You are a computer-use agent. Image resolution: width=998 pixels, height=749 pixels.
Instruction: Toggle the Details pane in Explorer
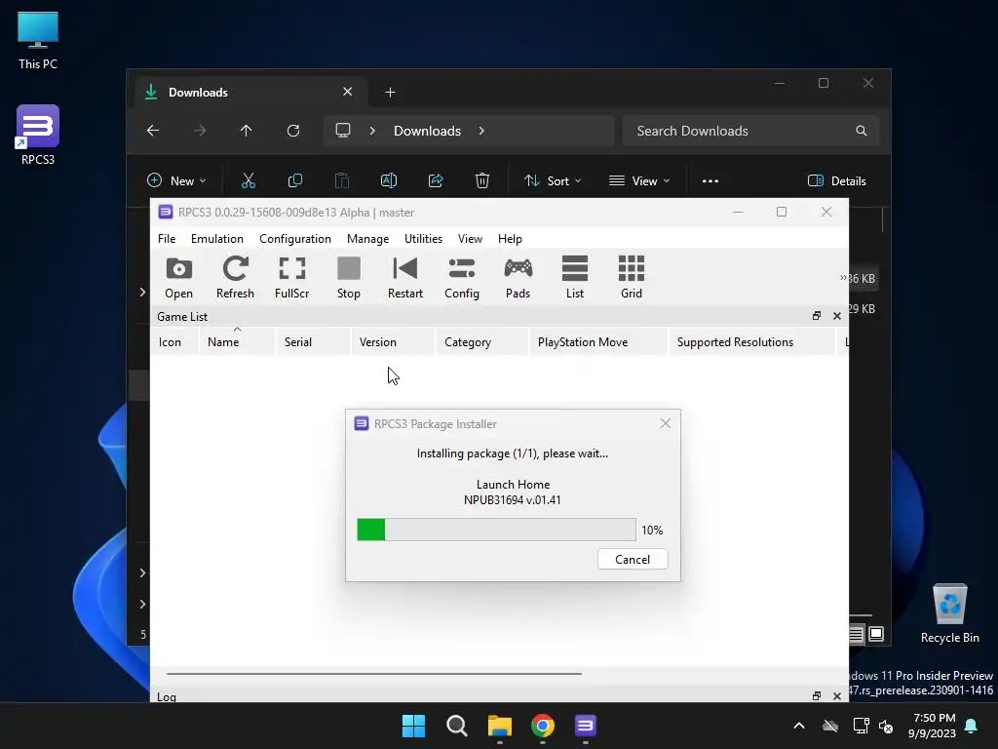click(x=837, y=180)
